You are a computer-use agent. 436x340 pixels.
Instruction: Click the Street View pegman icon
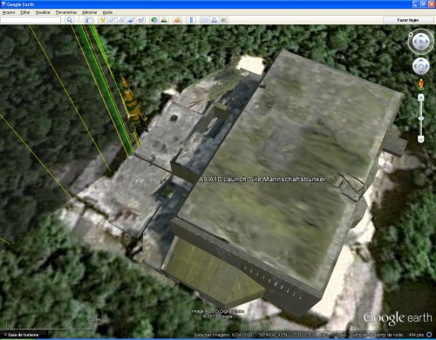pyautogui.click(x=421, y=85)
